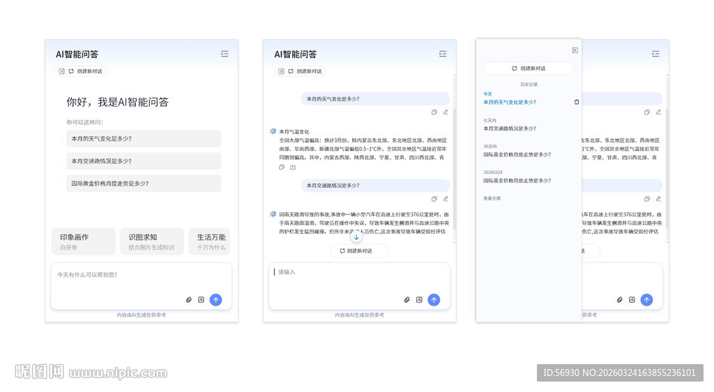Edit icon under first message in history-sidebar panel

tap(658, 112)
